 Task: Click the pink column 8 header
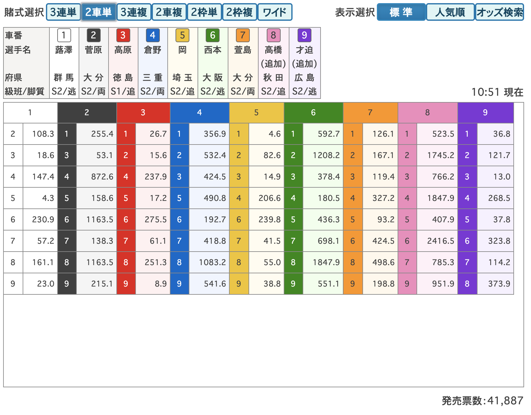point(427,113)
